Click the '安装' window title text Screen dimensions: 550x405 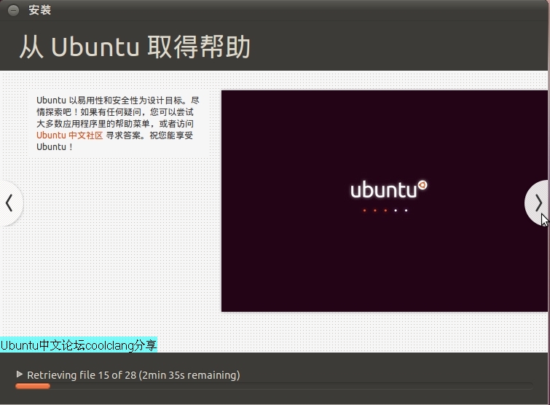point(39,9)
